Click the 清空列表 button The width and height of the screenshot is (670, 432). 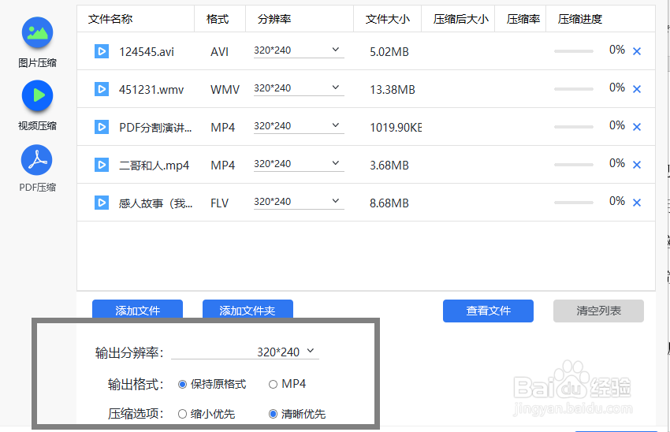(x=598, y=311)
